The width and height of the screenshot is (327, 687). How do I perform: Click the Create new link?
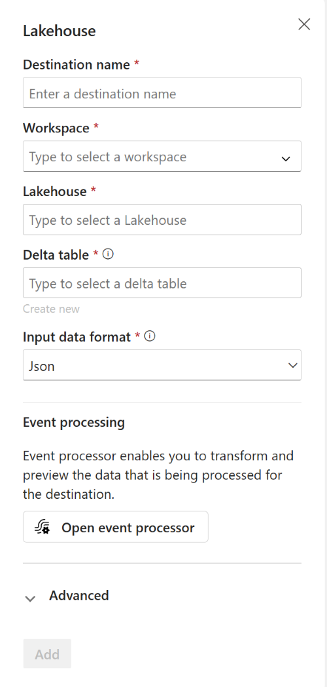tap(51, 309)
